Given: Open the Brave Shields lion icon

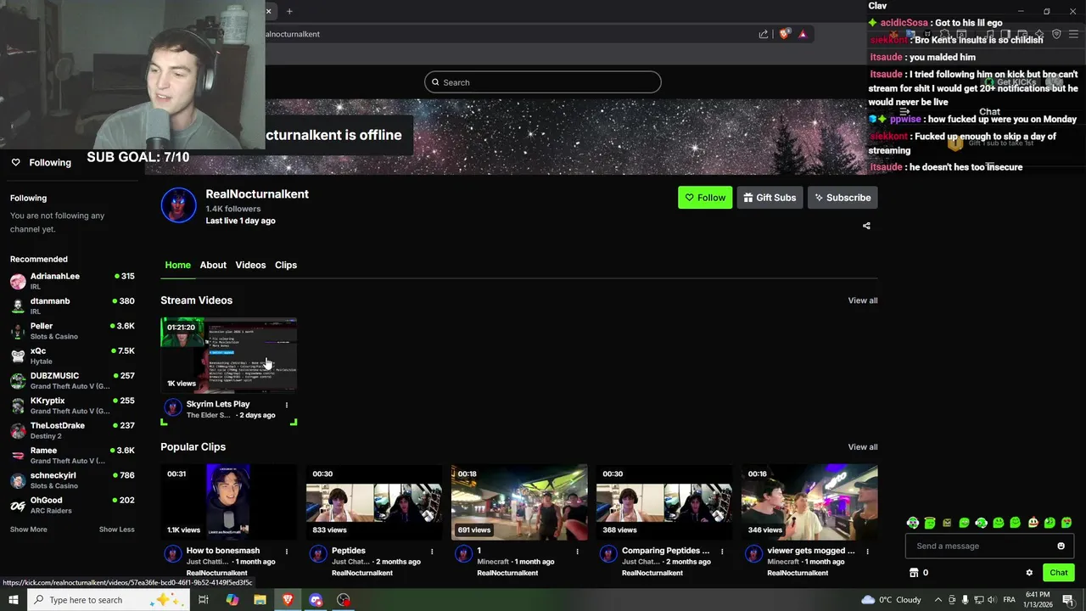Looking at the screenshot, I should tap(784, 34).
